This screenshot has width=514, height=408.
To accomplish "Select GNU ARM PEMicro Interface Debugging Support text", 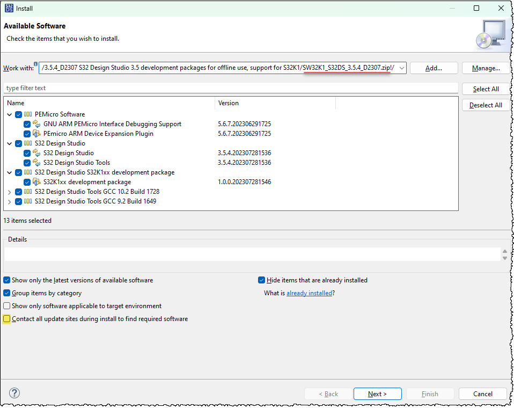I will tap(113, 125).
